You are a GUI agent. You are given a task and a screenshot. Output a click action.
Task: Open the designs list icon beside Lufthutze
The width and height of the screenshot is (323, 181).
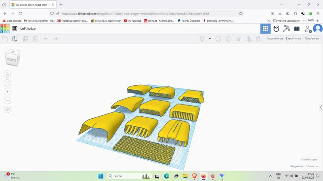15,29
